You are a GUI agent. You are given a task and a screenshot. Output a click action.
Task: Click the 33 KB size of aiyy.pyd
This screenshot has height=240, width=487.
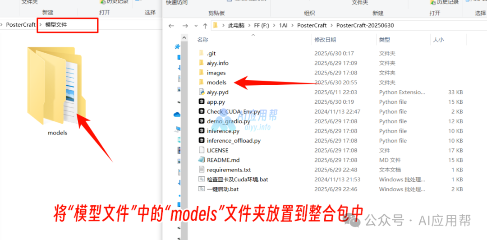coord(455,92)
